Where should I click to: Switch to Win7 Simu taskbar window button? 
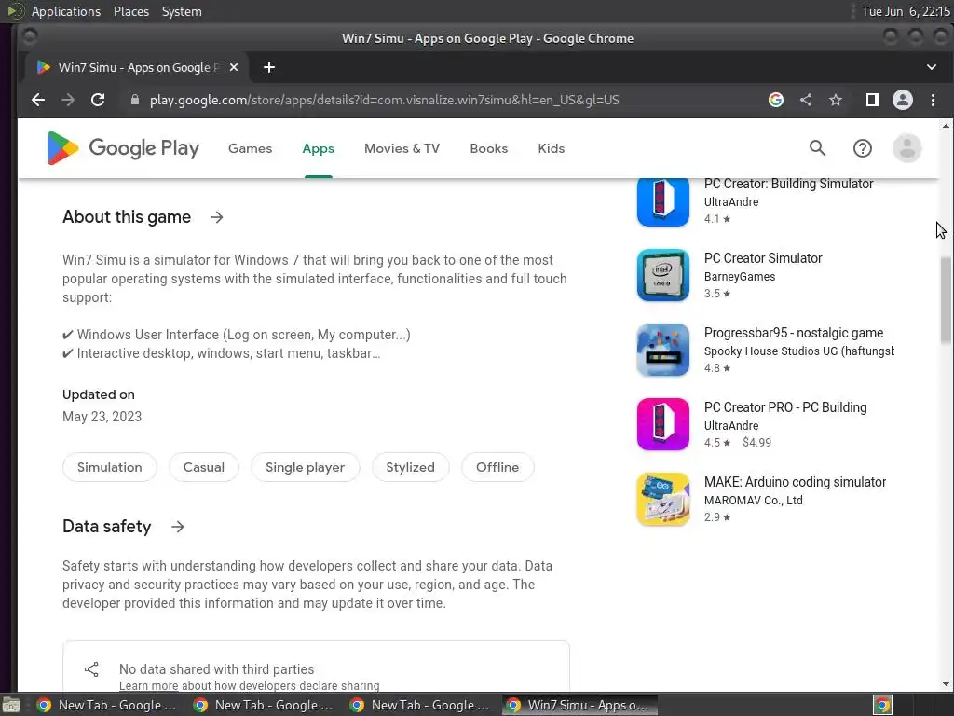[578, 705]
